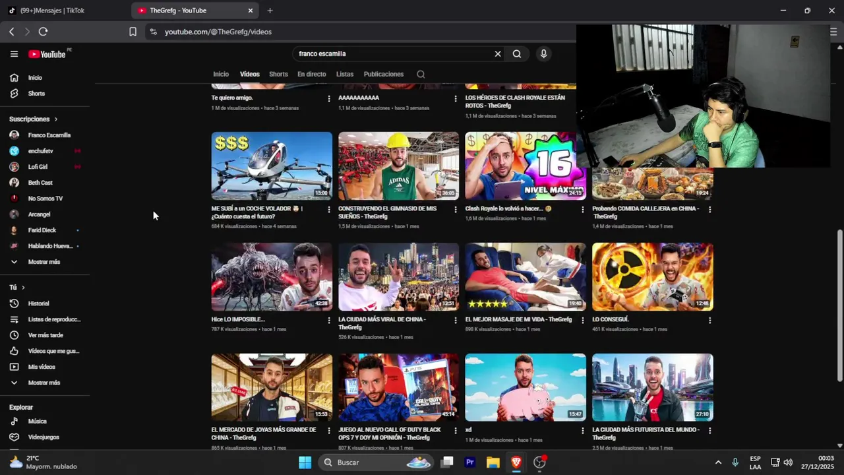
Task: Click the page vertical scrollbar thumb
Action: click(x=839, y=305)
